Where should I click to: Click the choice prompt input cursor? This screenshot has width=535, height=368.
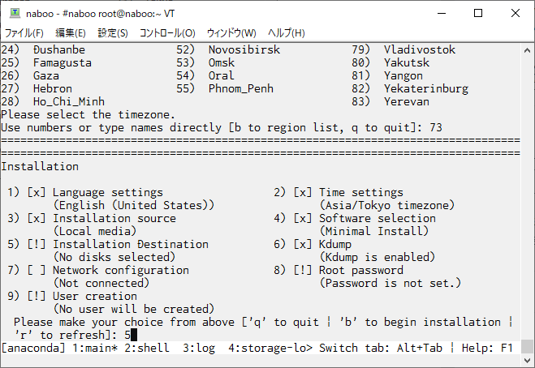(x=134, y=335)
